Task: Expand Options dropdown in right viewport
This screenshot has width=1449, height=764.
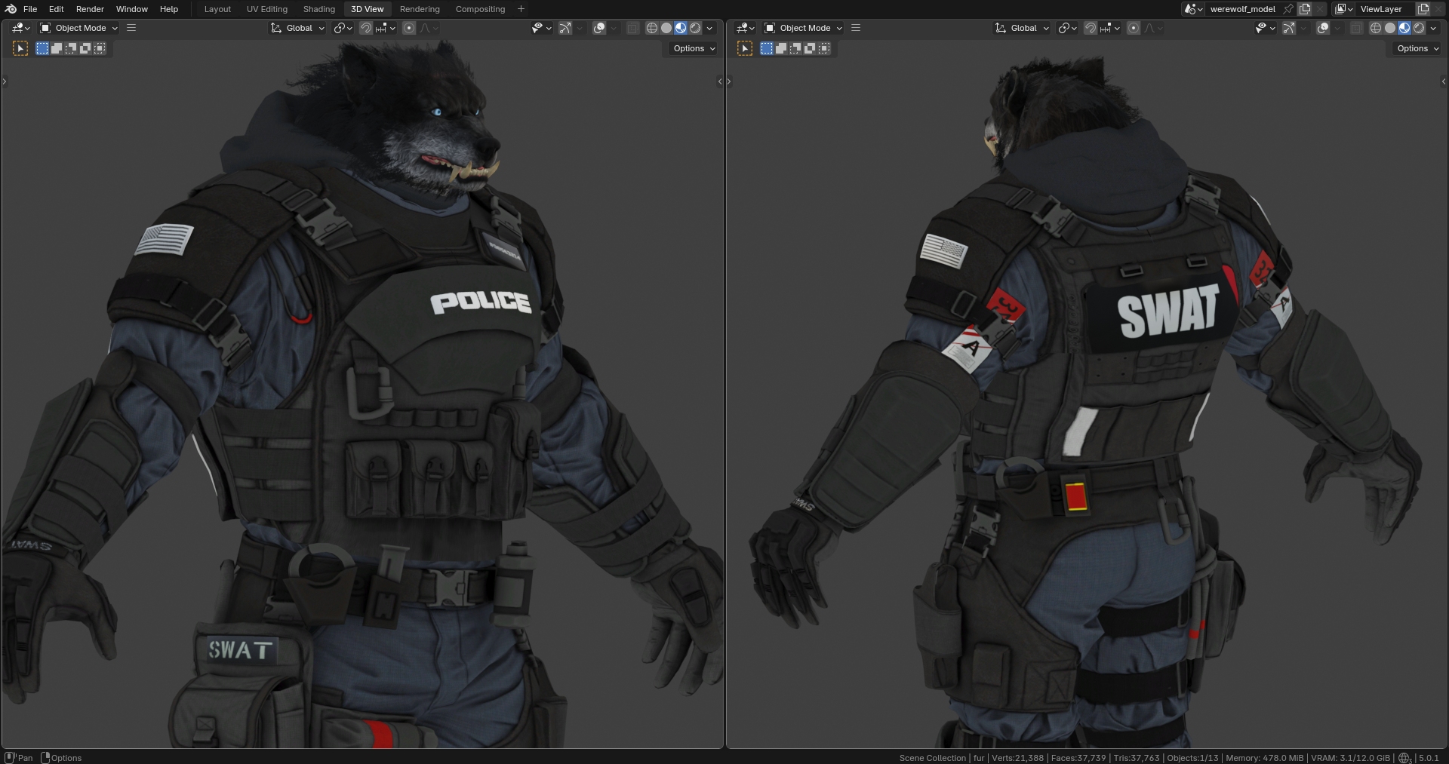Action: coord(1417,48)
